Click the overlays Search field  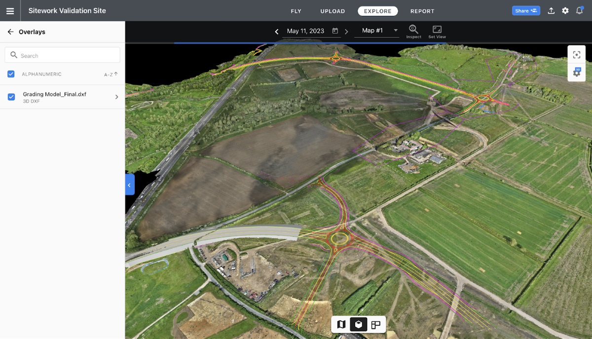pos(63,55)
